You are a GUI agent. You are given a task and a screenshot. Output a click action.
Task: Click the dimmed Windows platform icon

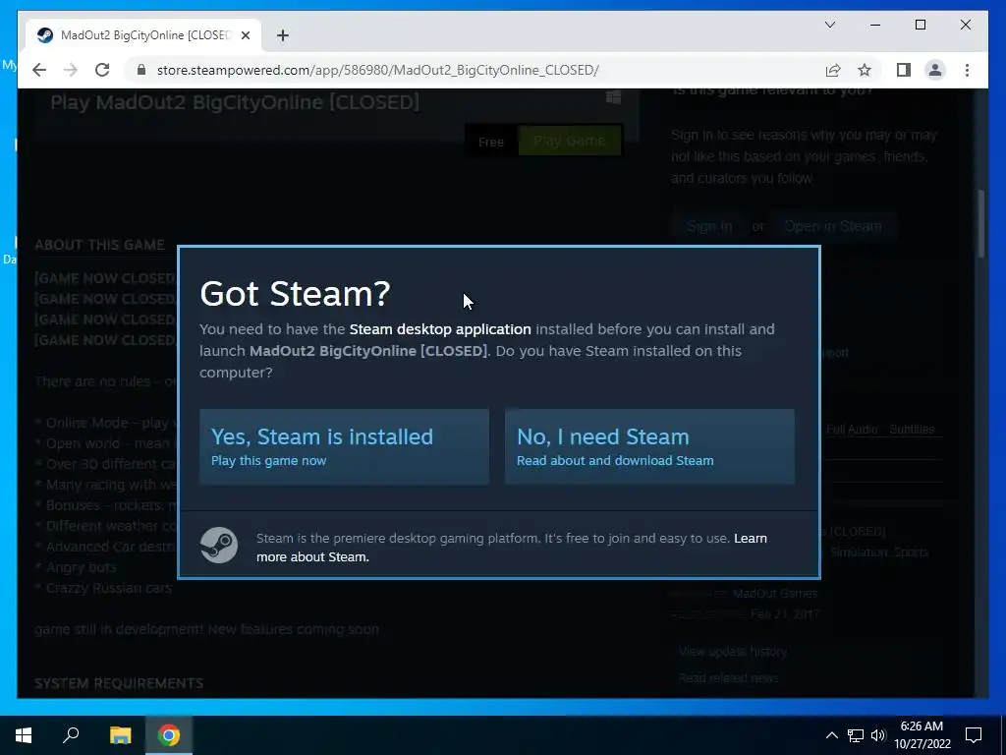(613, 97)
